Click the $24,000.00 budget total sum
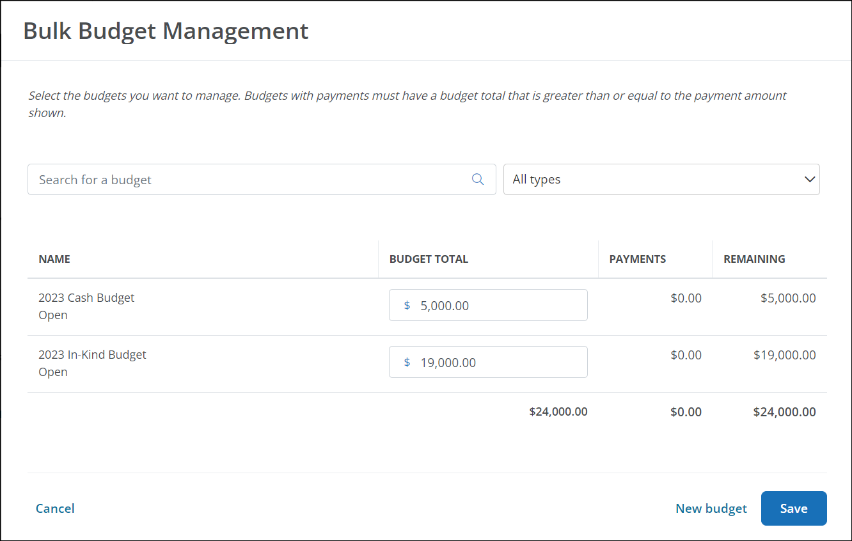The image size is (852, 541). (x=558, y=412)
